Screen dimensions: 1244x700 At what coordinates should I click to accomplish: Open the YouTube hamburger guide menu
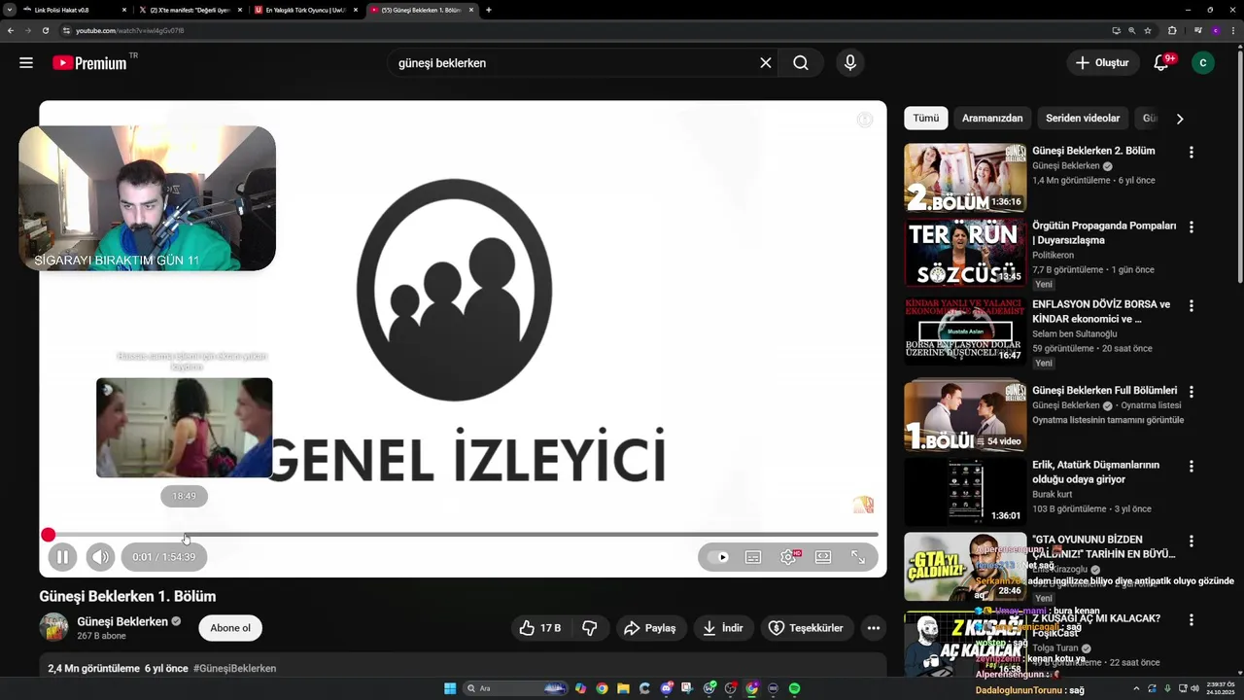coord(26,63)
